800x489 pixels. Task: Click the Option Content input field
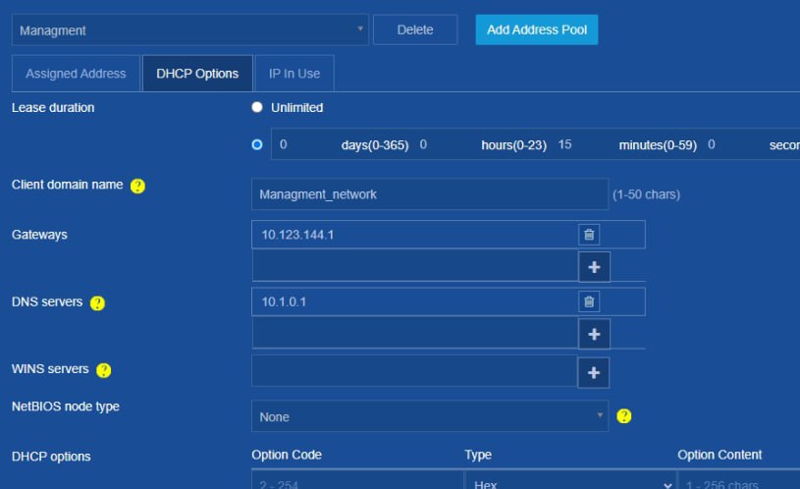[x=739, y=482]
